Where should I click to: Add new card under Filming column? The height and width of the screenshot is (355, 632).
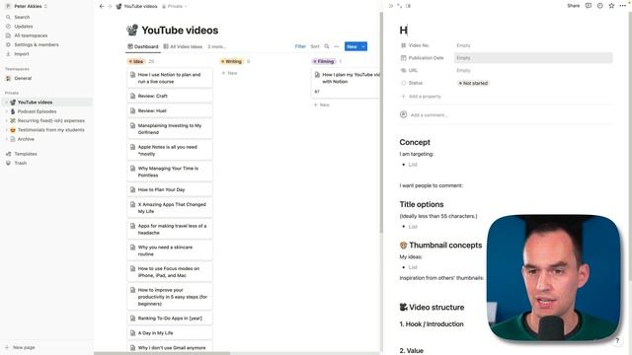click(322, 105)
